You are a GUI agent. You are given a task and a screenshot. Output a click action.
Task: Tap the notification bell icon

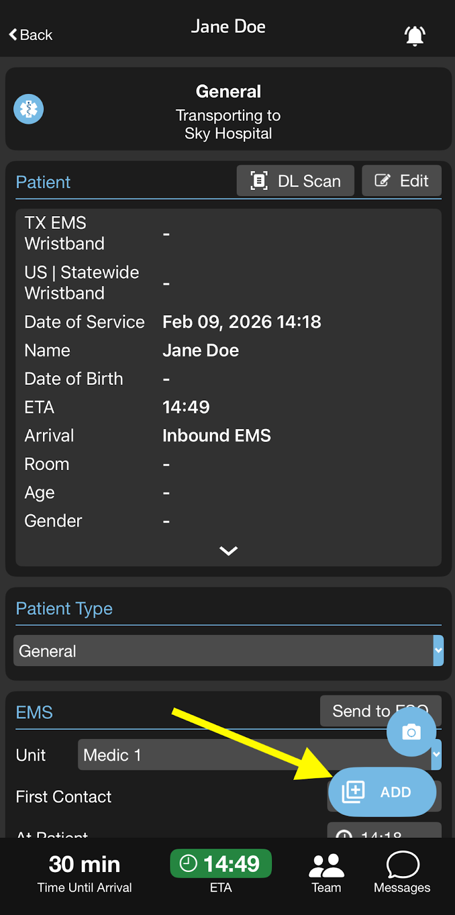(x=415, y=35)
